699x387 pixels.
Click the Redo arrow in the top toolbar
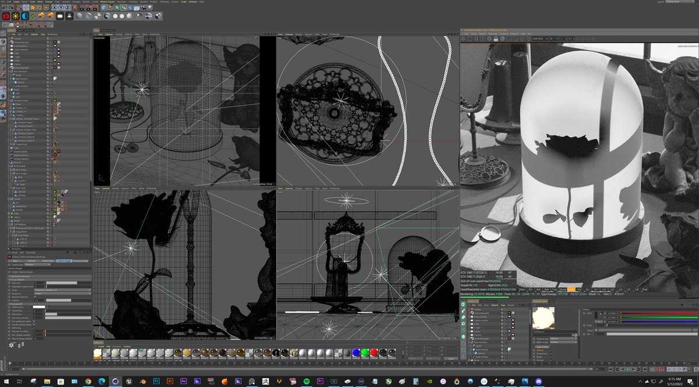click(x=11, y=8)
